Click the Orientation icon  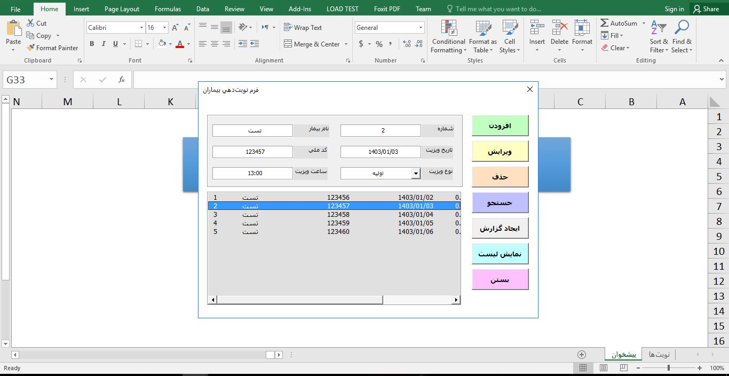pos(243,27)
